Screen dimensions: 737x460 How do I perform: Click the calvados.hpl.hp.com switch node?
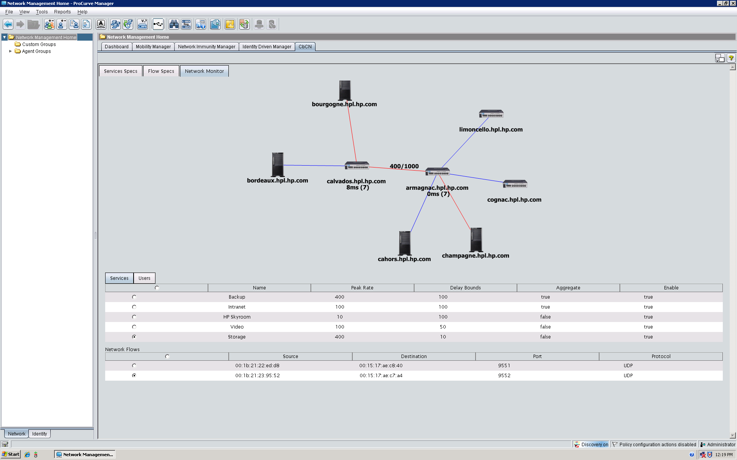pyautogui.click(x=357, y=166)
